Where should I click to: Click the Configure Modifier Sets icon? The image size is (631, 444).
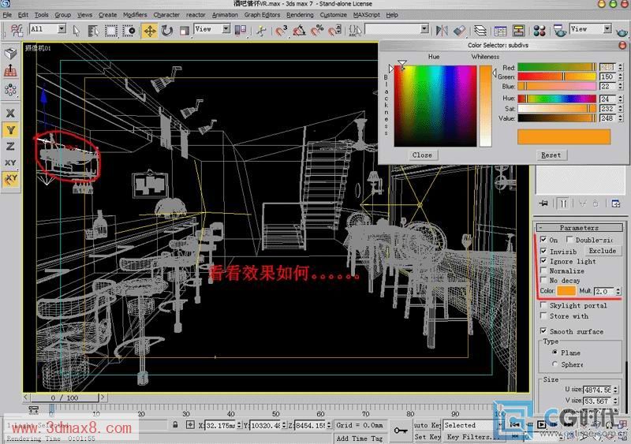[x=616, y=203]
